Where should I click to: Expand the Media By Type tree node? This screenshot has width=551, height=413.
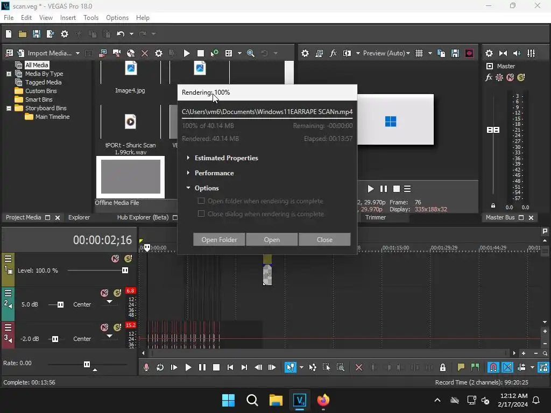click(x=9, y=74)
